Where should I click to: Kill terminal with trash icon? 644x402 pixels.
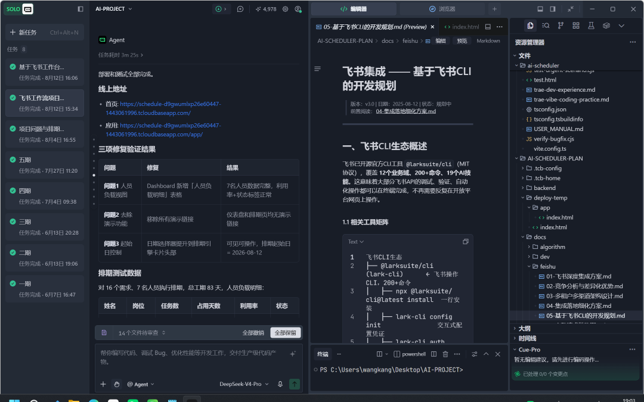click(445, 354)
